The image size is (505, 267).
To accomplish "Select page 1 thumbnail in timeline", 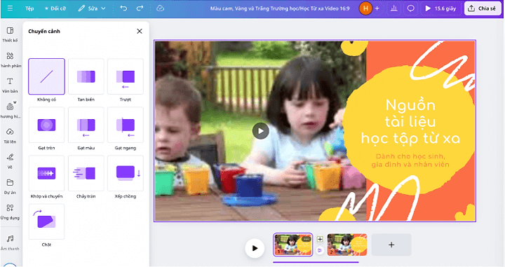I will (292, 245).
